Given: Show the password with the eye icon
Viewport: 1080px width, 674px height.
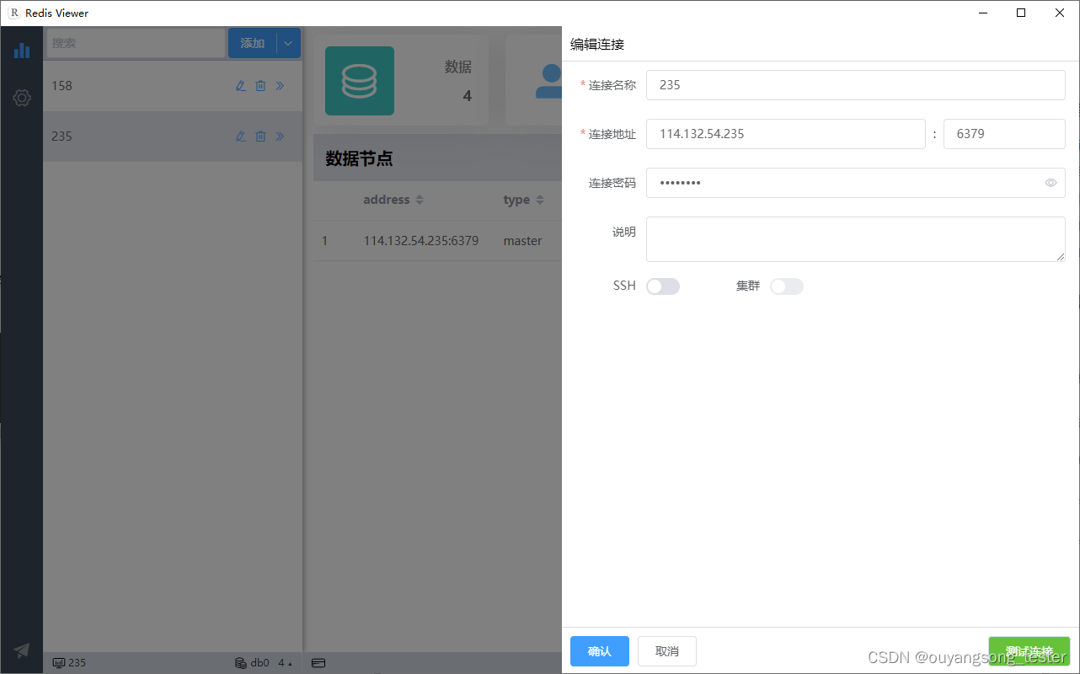Looking at the screenshot, I should click(x=1051, y=183).
